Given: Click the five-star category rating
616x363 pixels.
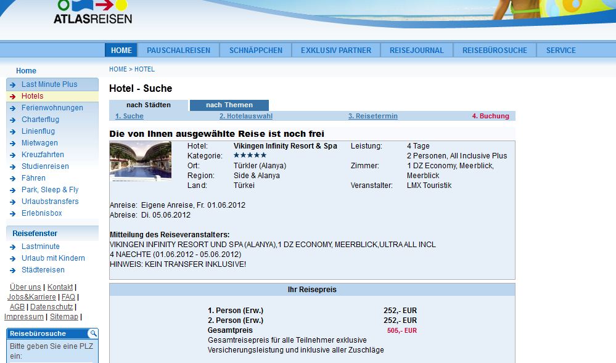Looking at the screenshot, I should [250, 155].
